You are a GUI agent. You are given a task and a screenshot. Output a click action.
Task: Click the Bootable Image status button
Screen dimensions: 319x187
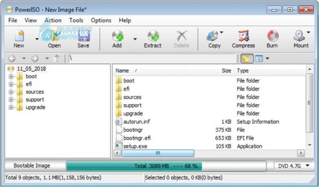click(x=32, y=166)
